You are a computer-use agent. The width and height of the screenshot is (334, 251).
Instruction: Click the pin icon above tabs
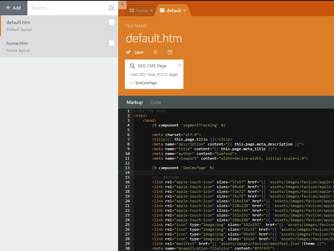122,4
